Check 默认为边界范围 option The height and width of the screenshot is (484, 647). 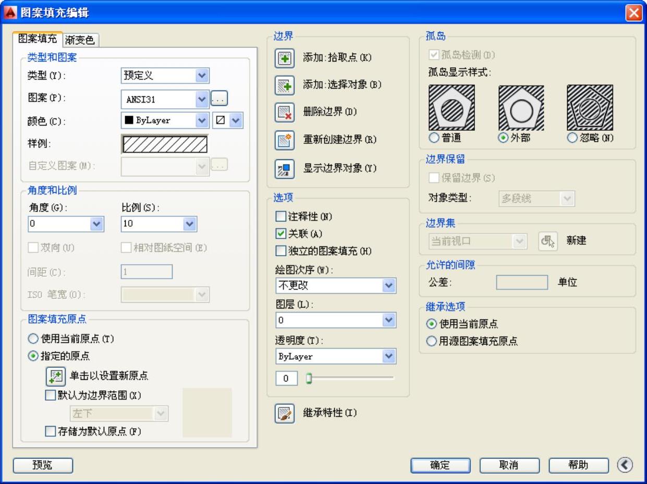(x=51, y=396)
